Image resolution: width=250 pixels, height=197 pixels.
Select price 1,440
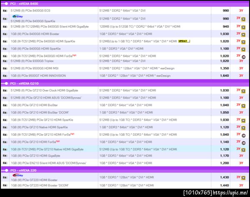click(x=225, y=185)
